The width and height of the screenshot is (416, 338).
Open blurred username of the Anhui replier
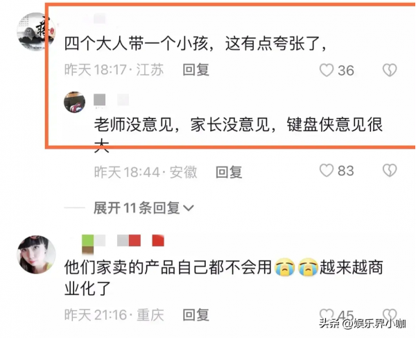(112, 100)
